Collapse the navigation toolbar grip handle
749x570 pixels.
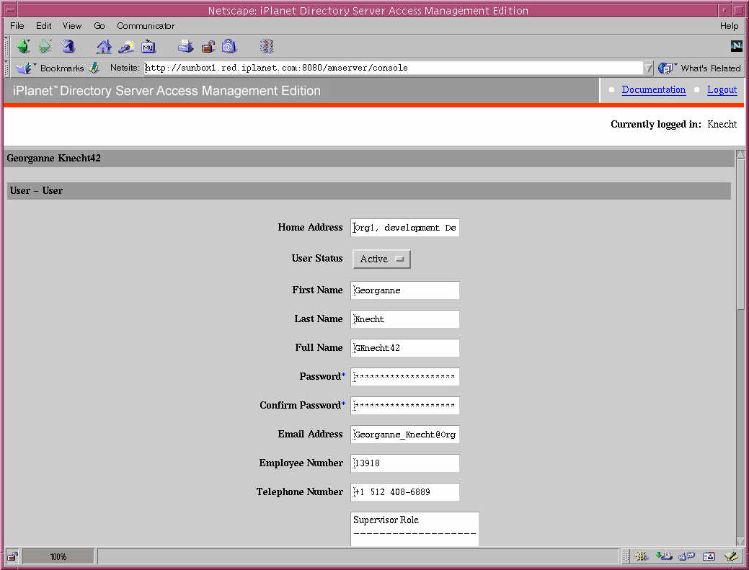pyautogui.click(x=6, y=46)
